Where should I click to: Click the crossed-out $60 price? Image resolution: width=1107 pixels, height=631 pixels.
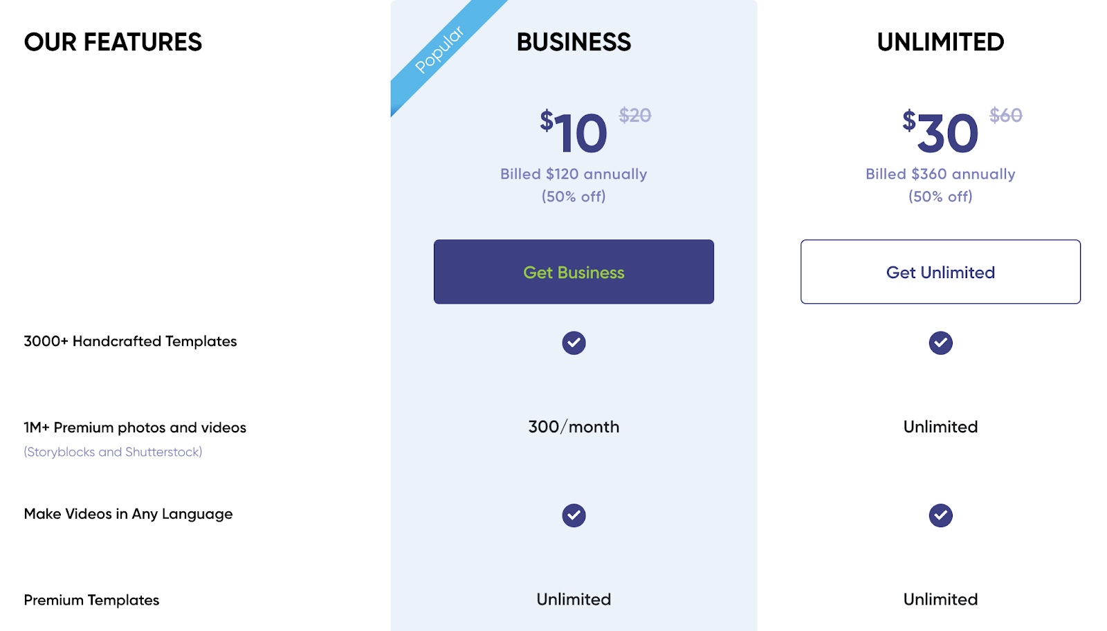[x=1005, y=116]
